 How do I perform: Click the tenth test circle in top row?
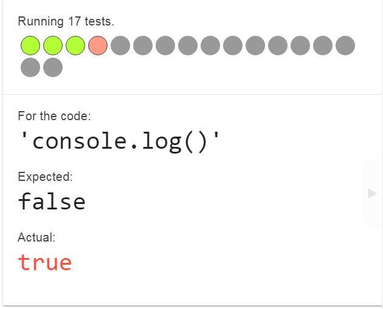tap(233, 46)
